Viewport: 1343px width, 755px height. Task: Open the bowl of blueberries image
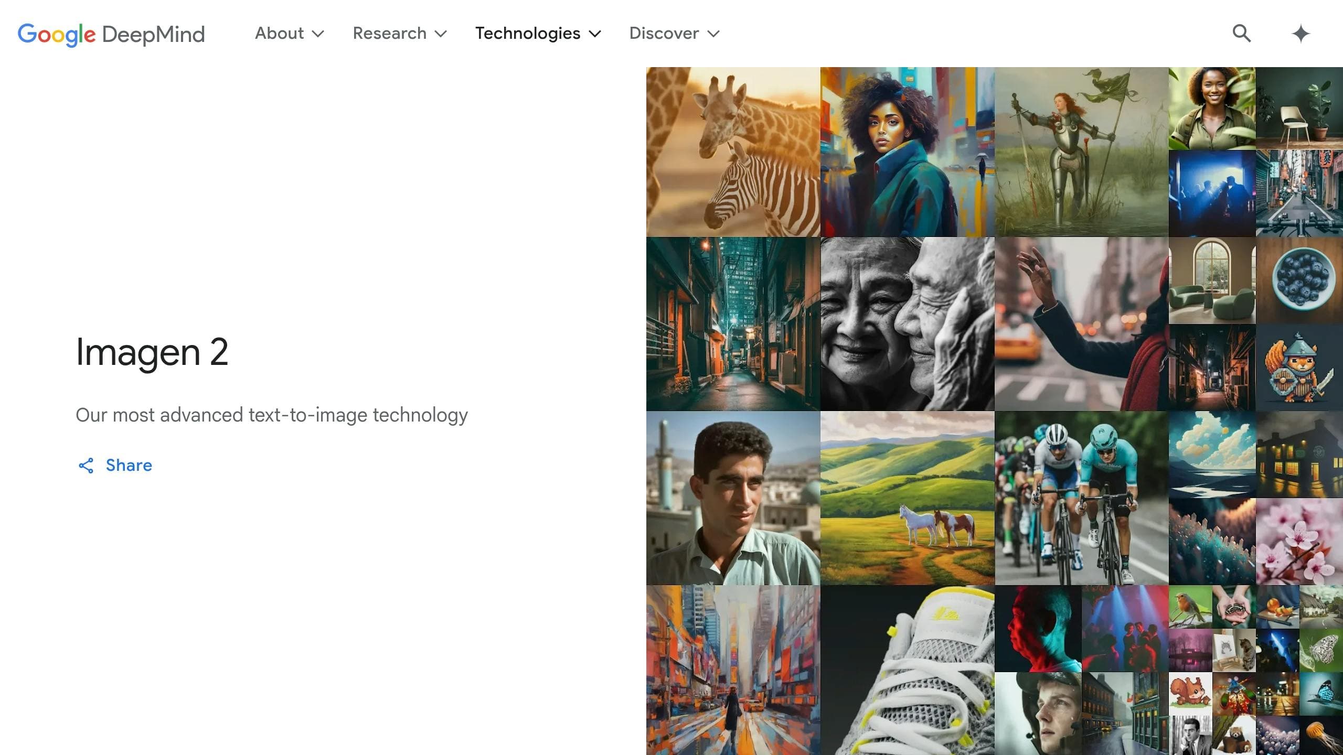tap(1299, 281)
